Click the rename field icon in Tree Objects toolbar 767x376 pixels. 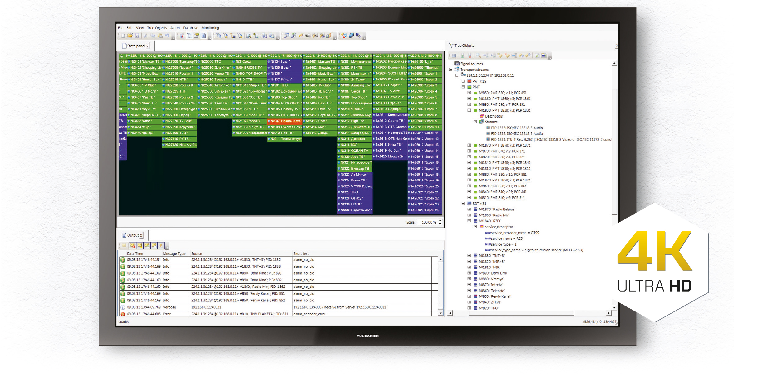click(x=514, y=56)
